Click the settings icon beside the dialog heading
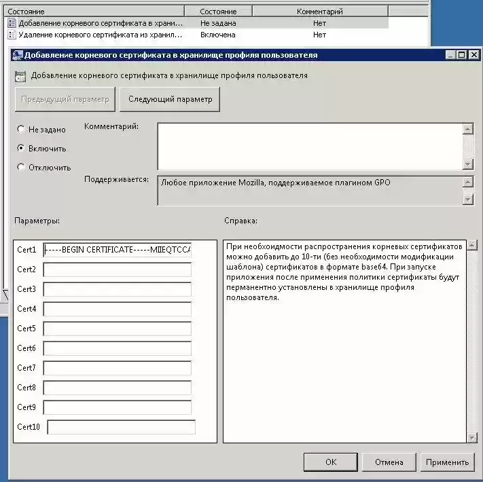This screenshot has width=483, height=482. point(20,77)
